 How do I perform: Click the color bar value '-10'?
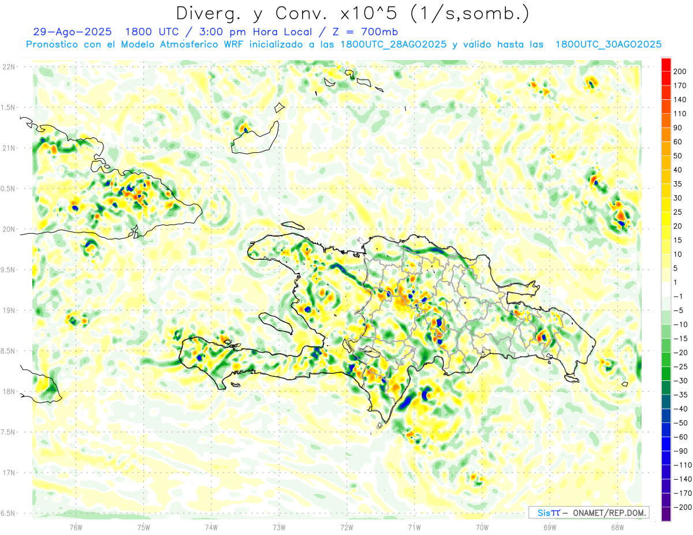point(680,324)
